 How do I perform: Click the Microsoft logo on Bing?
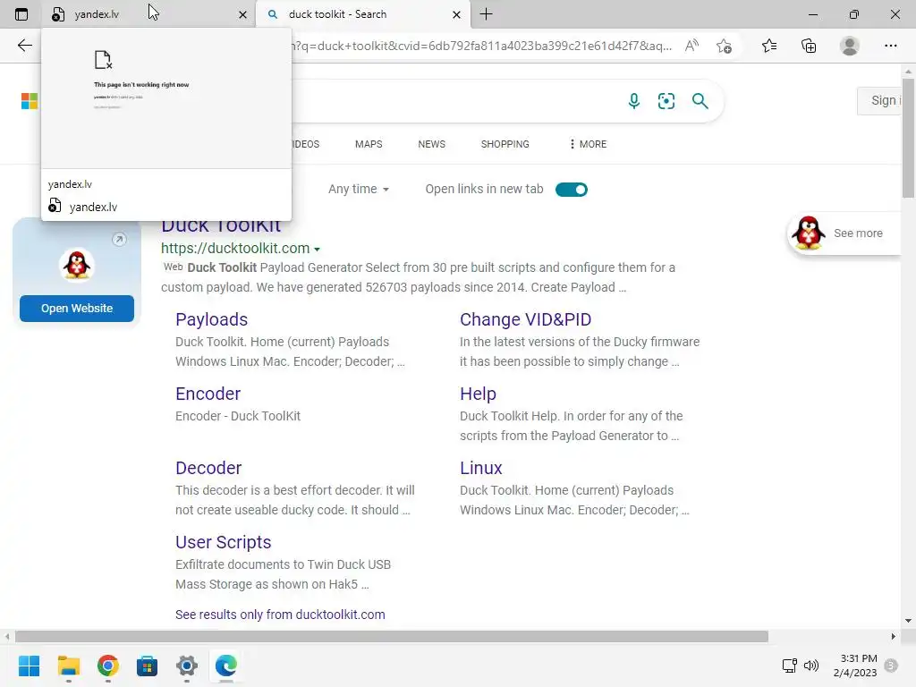click(30, 101)
